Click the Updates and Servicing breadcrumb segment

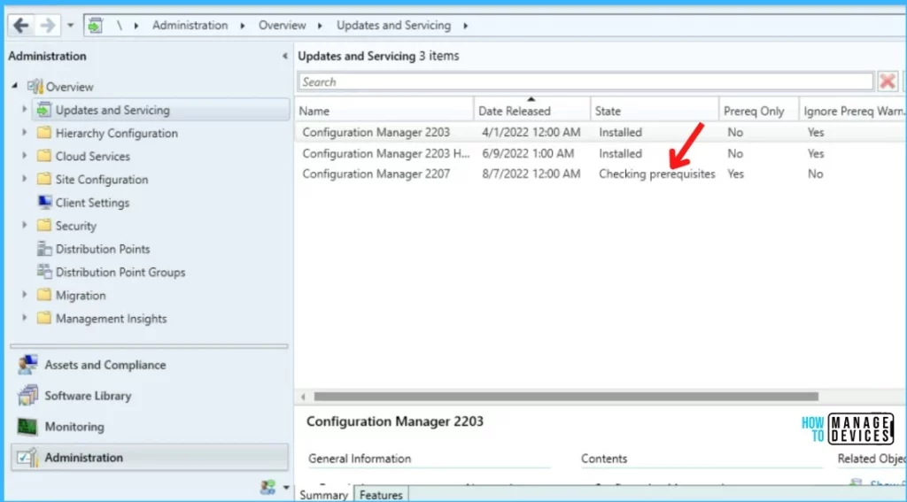[x=393, y=26]
